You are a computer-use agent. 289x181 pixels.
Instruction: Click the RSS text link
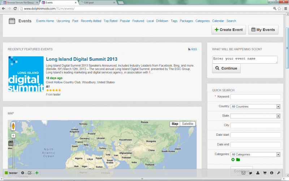(194, 49)
